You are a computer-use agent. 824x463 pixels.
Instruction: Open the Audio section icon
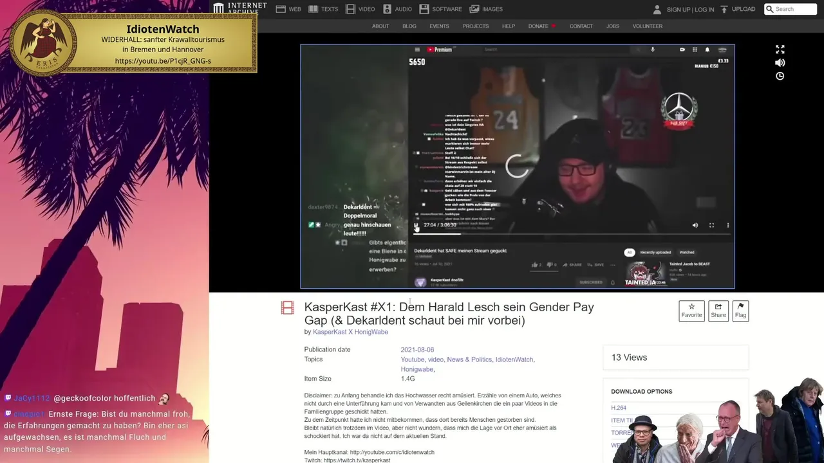(387, 9)
